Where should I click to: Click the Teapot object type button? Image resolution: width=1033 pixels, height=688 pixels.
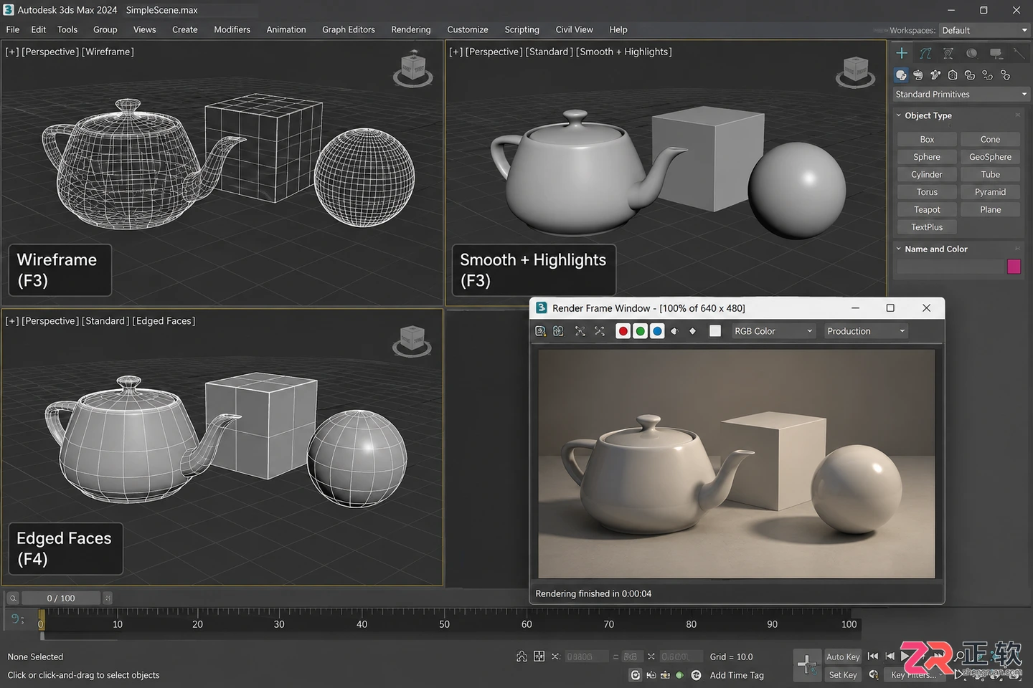pyautogui.click(x=927, y=210)
